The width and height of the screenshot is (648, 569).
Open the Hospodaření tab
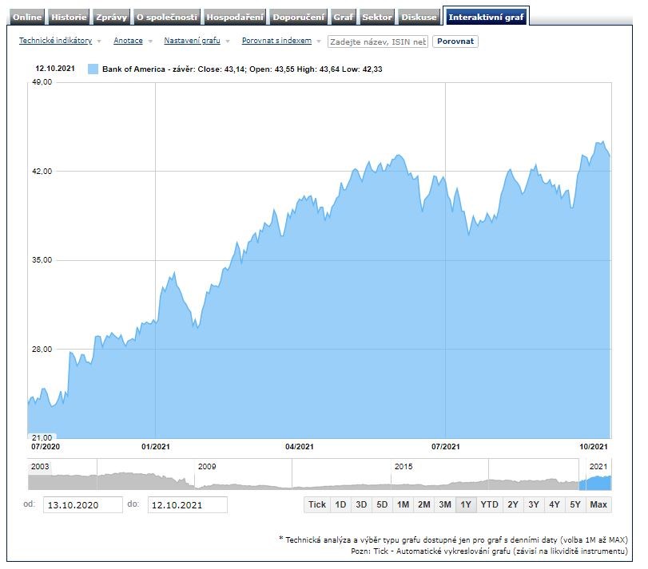pyautogui.click(x=234, y=17)
